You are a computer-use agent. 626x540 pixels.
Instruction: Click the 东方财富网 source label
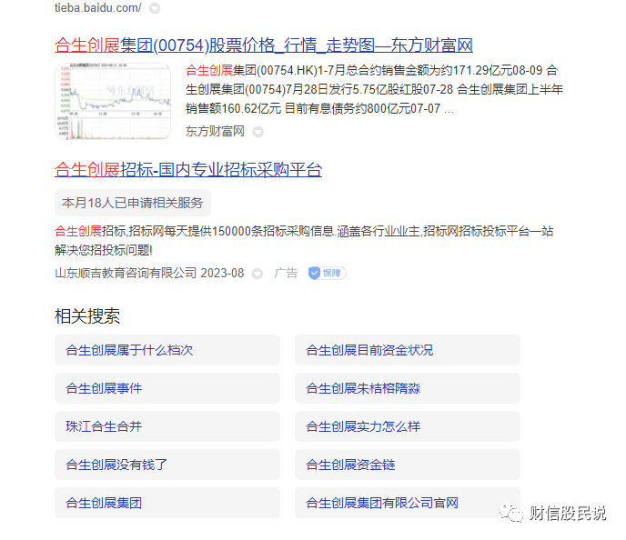click(x=215, y=131)
